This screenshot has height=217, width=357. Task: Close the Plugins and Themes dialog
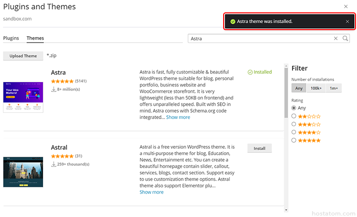[x=346, y=6]
